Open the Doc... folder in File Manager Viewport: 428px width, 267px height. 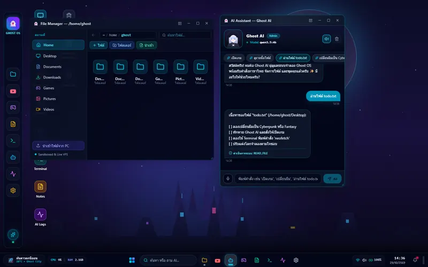[120, 72]
